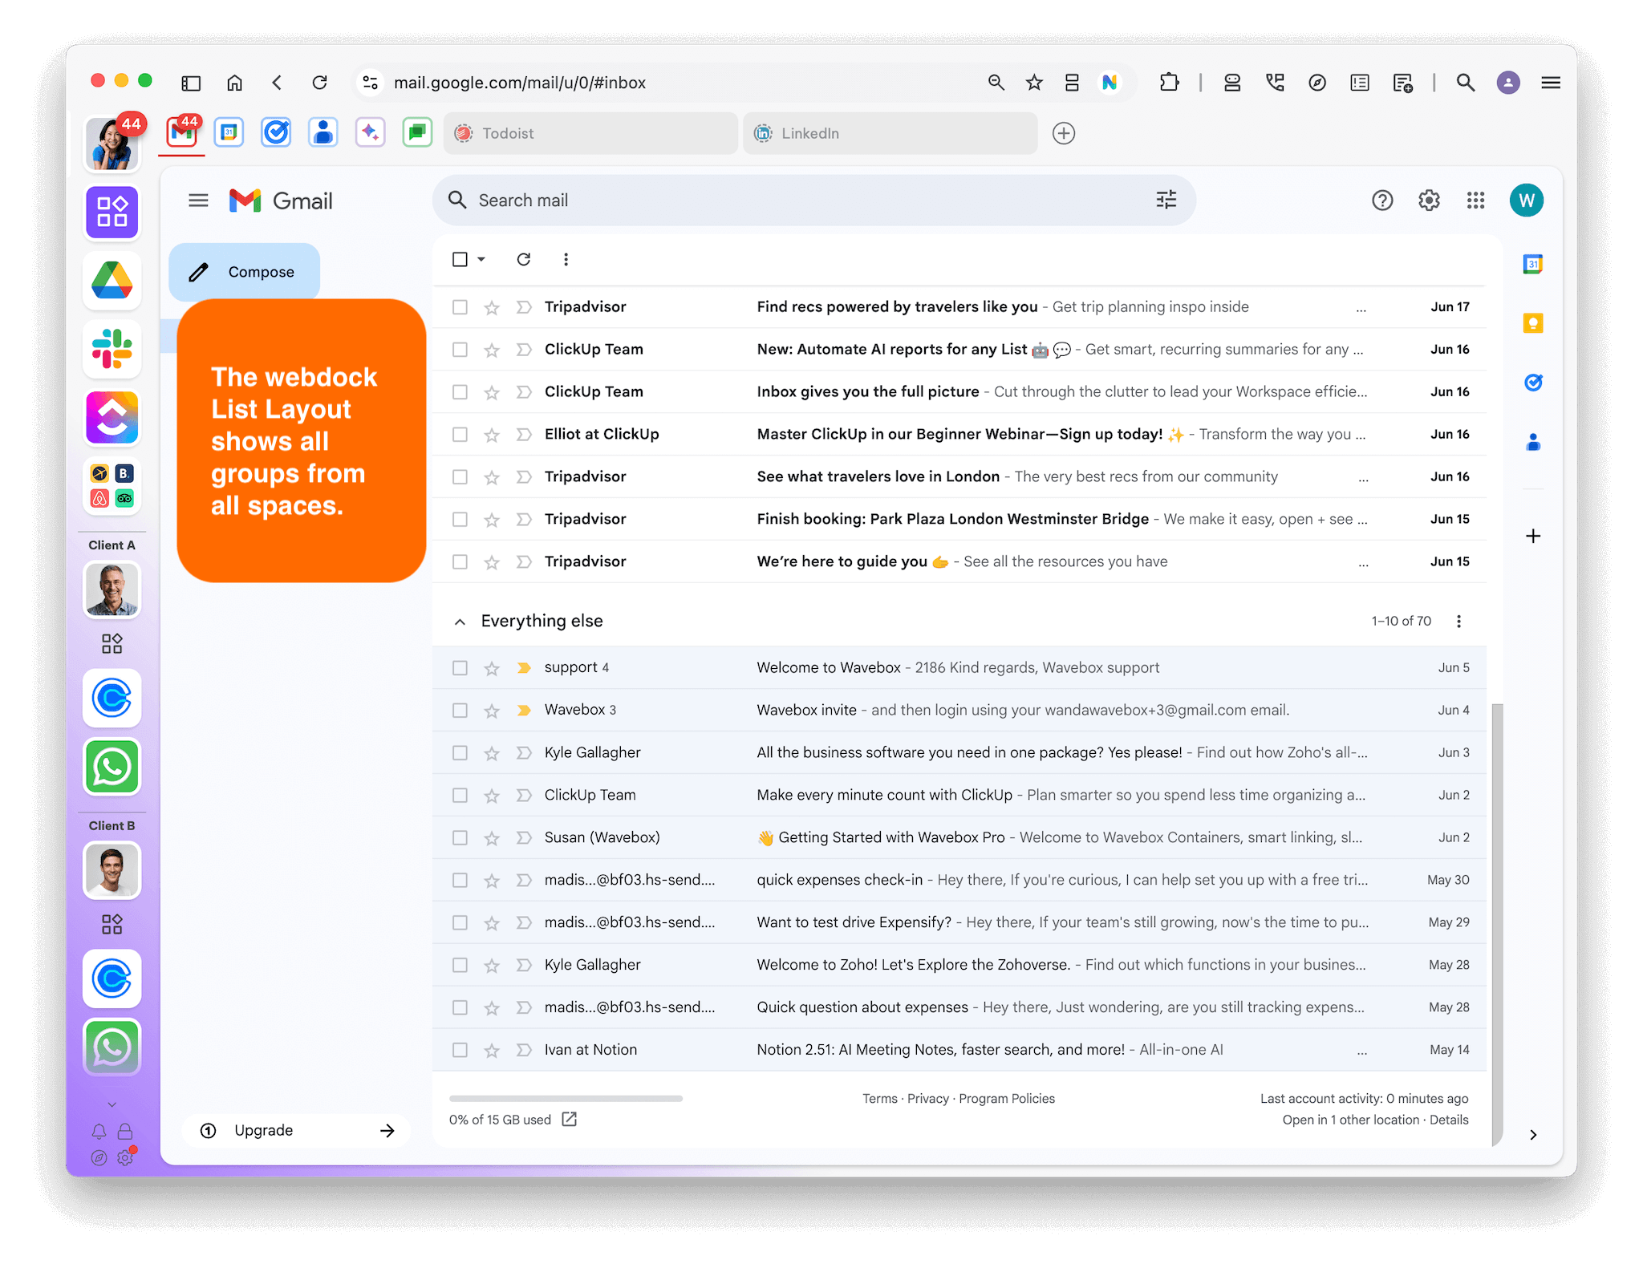
Task: Open the Program Policies link
Action: click(1007, 1099)
